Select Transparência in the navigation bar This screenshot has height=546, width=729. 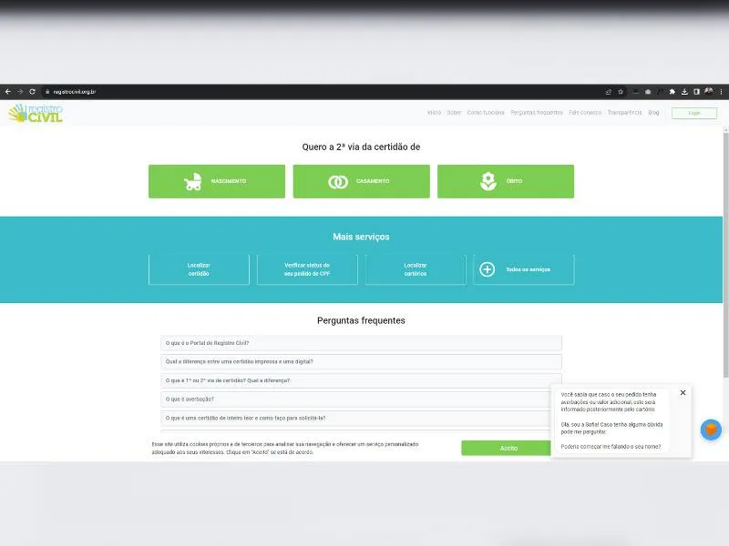coord(625,113)
